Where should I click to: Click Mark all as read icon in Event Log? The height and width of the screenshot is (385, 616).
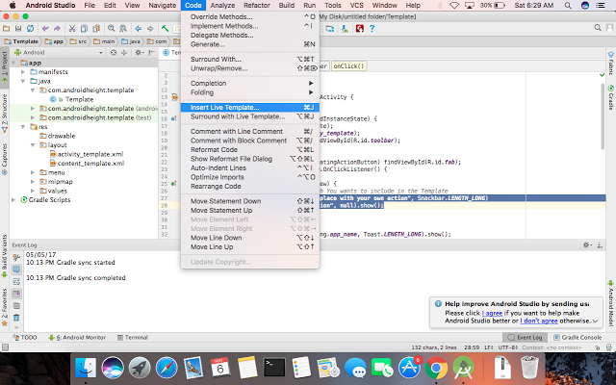(x=16, y=306)
